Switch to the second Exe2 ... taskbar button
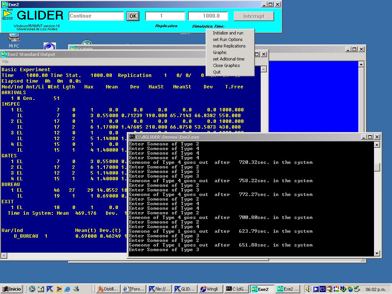Image resolution: width=392 pixels, height=294 pixels. pyautogui.click(x=288, y=289)
